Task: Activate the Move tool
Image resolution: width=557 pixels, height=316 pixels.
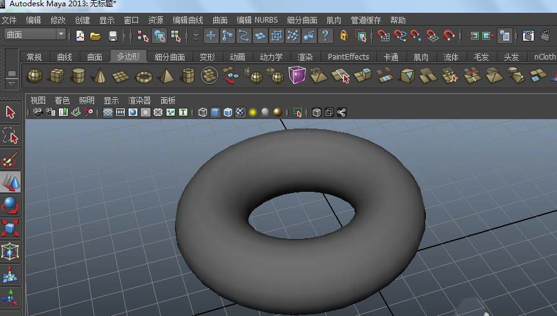Action: coord(10,182)
